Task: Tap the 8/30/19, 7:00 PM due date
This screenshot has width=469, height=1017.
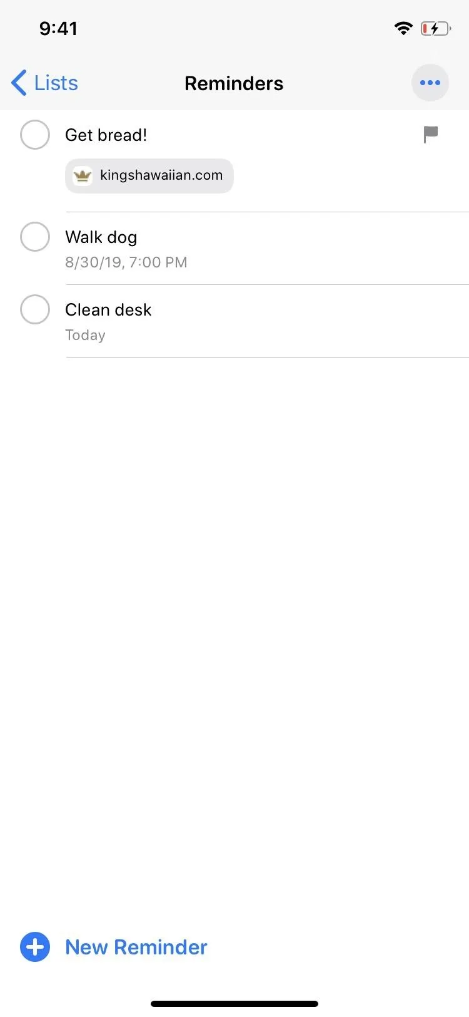Action: [126, 262]
